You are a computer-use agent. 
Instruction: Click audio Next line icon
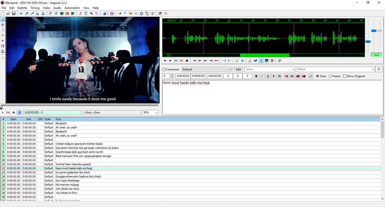170,61
